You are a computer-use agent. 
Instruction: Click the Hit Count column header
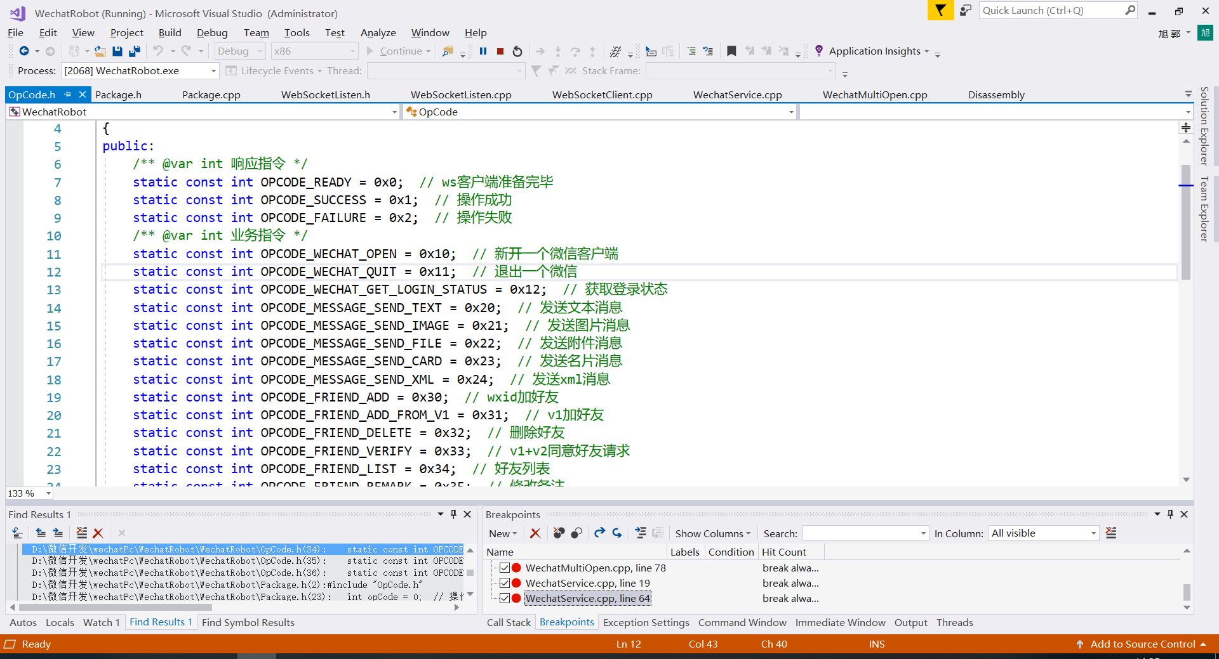click(783, 552)
